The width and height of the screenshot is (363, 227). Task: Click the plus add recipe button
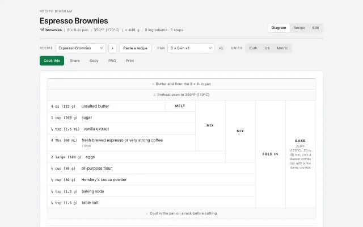click(112, 48)
